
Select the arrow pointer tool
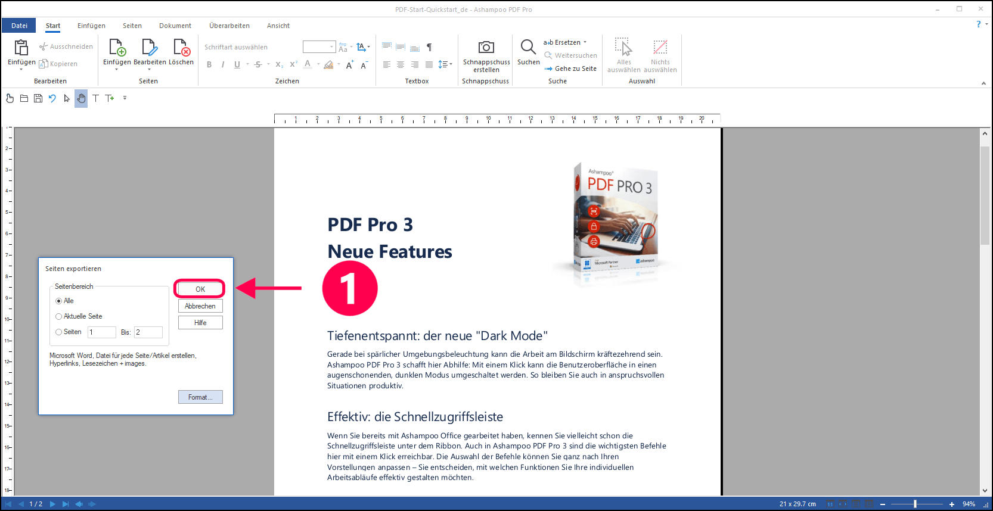(x=67, y=98)
